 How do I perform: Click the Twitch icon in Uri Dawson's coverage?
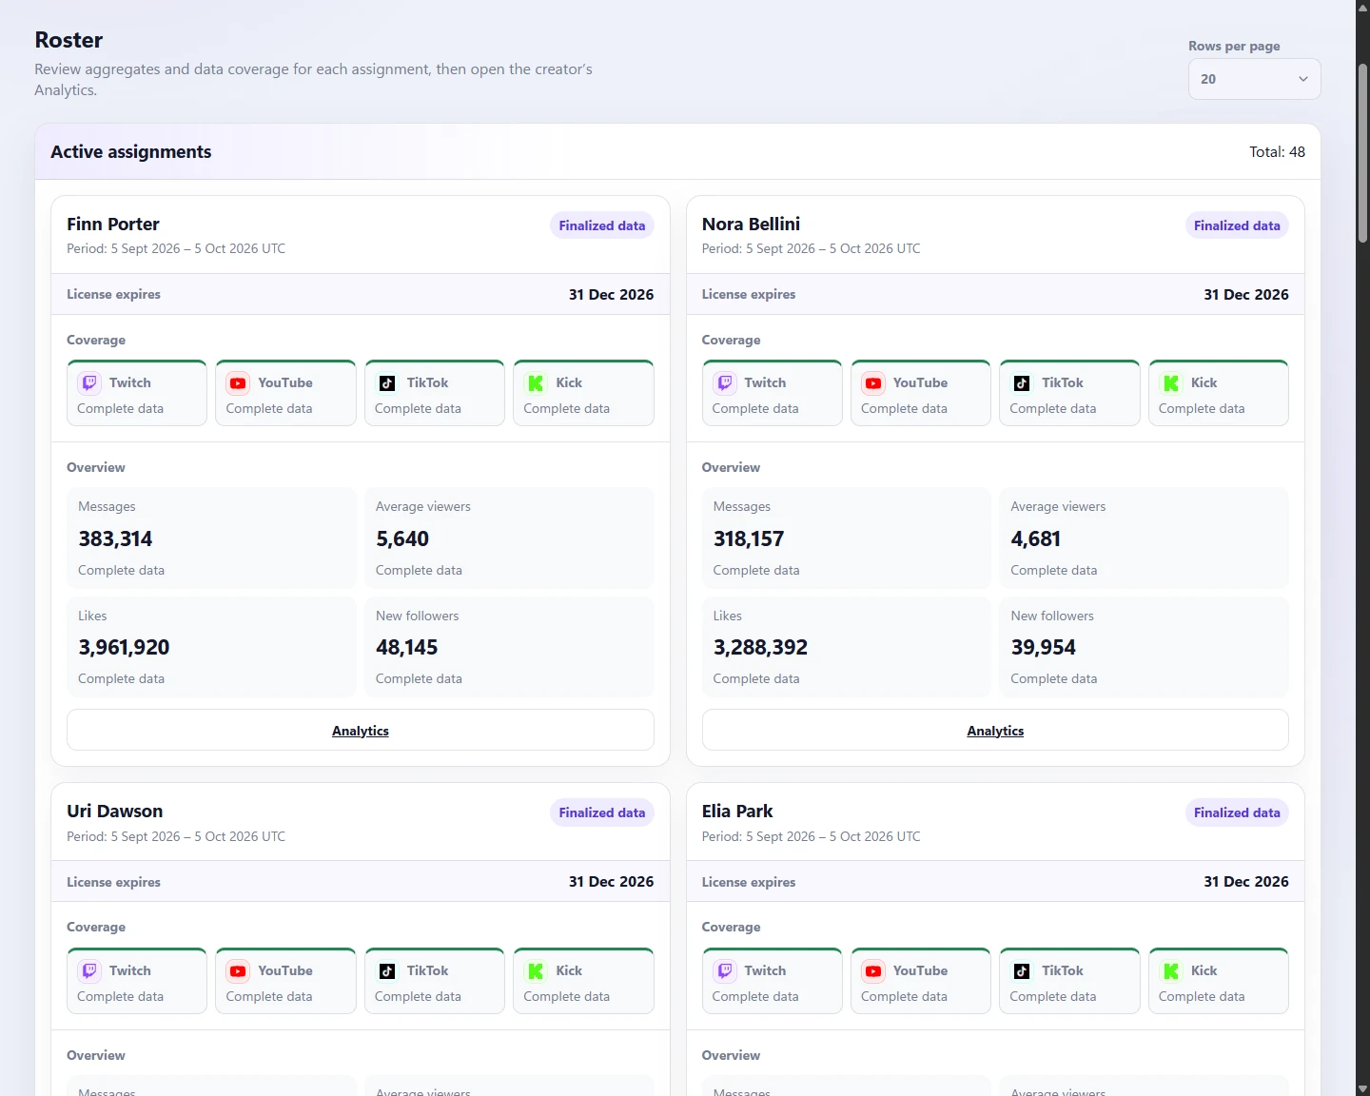point(89,970)
